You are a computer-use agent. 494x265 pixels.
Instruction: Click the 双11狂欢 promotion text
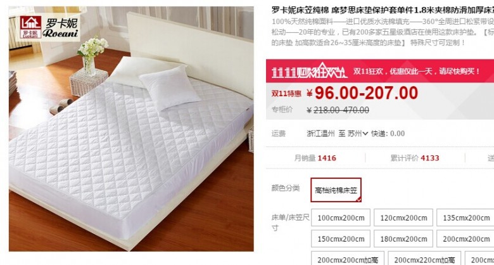point(416,71)
